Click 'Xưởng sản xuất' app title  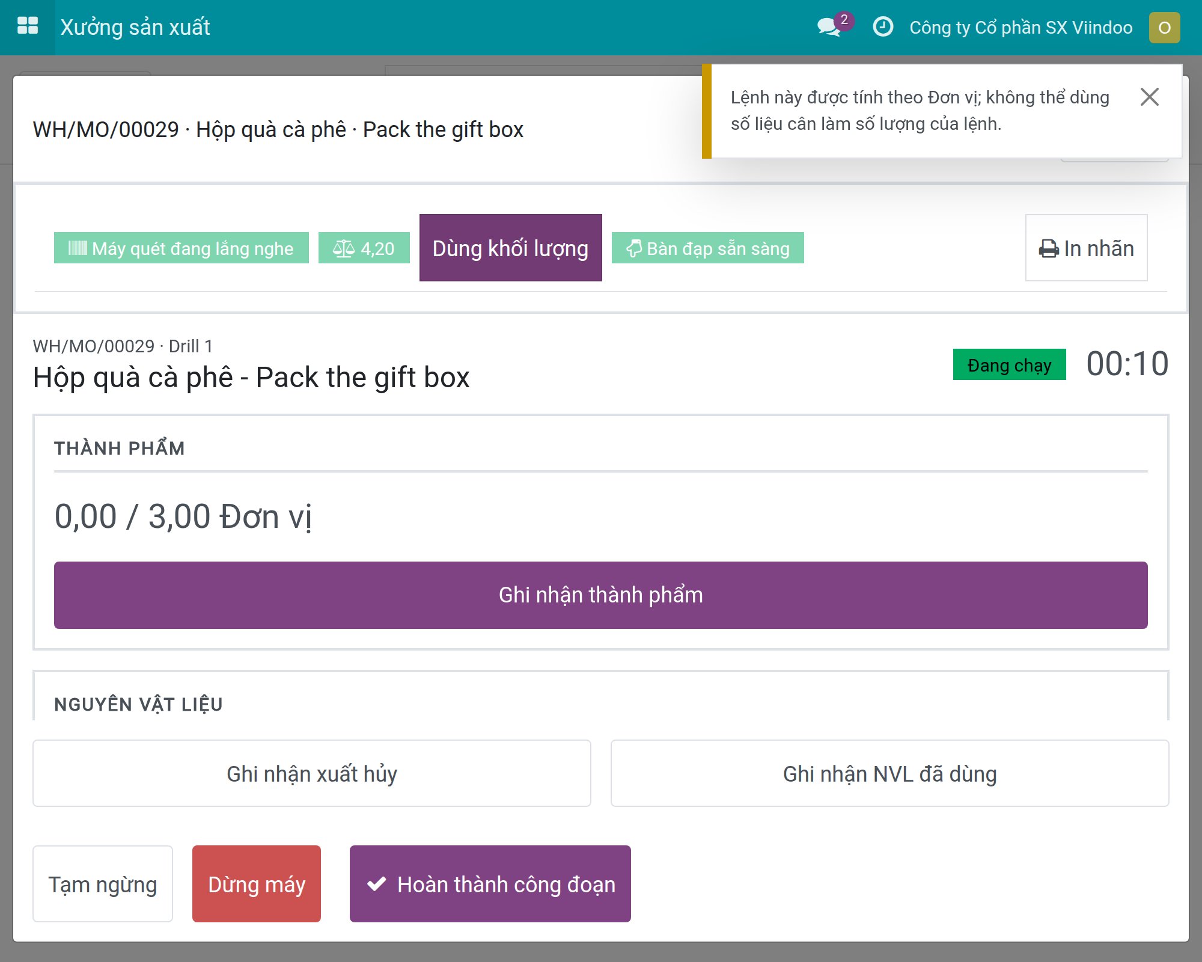[x=135, y=27]
